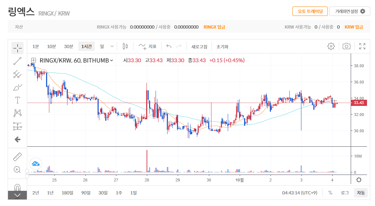Open the candlestick chart style menu
Viewport: 375px width, 206px height.
pos(125,46)
